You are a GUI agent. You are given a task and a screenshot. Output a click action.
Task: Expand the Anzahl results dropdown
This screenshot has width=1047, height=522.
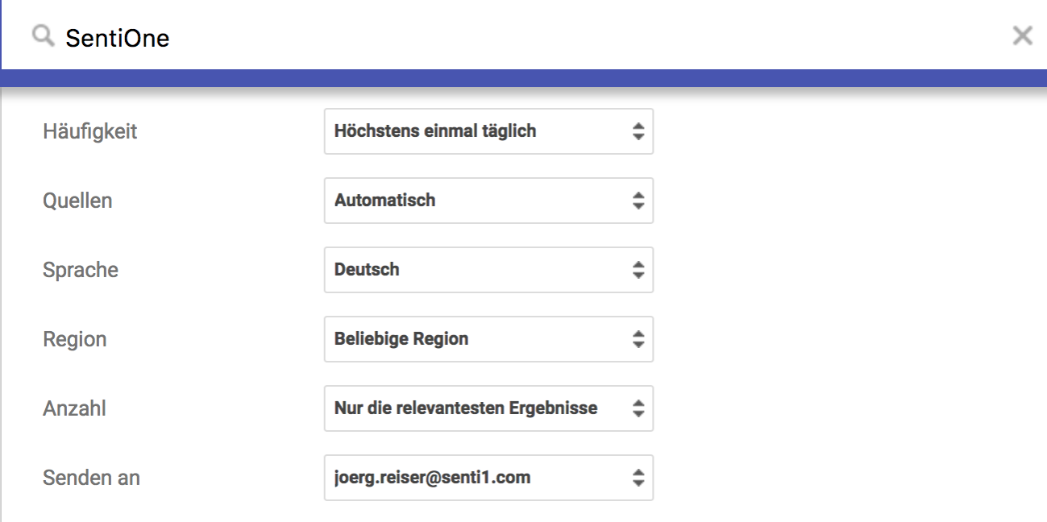pos(488,408)
